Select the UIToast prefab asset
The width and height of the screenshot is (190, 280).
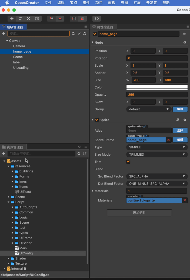pyautogui.click(x=25, y=192)
